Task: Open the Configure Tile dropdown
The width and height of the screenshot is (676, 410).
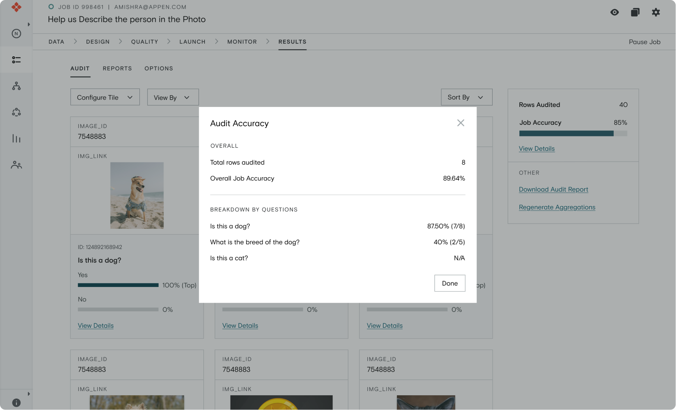Action: (105, 97)
